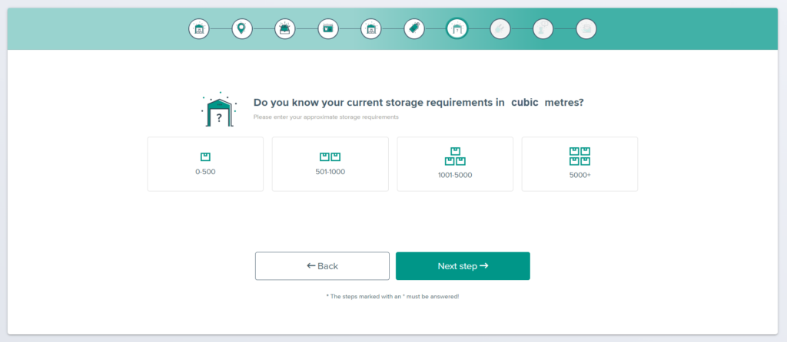This screenshot has width=787, height=342.
Task: Click 'Please enter your approximate storage requirements' text
Action: point(326,117)
